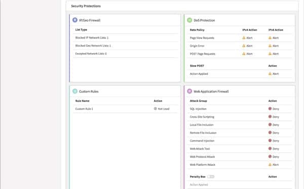Click the List Type column header
The image size is (304, 189).
(x=81, y=30)
